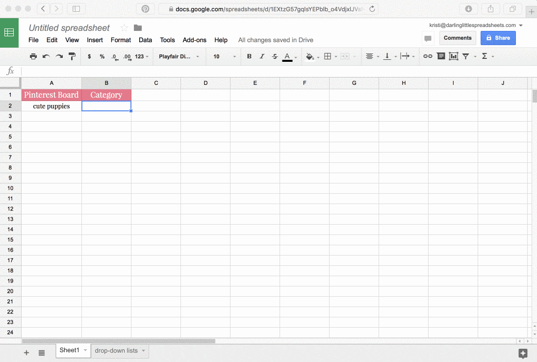
Task: Switch to the drop-down lists tab
Action: [116, 351]
